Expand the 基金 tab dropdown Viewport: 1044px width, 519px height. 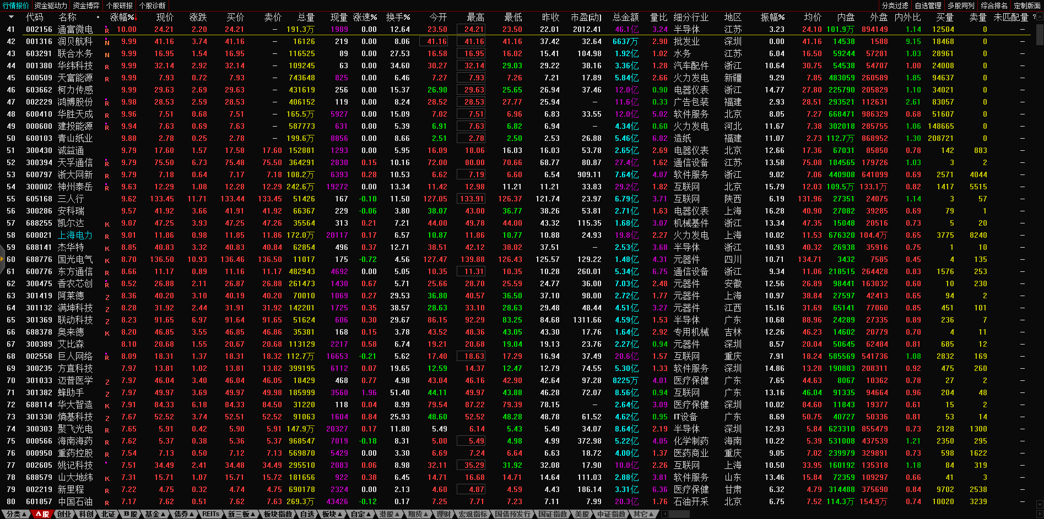(x=155, y=514)
